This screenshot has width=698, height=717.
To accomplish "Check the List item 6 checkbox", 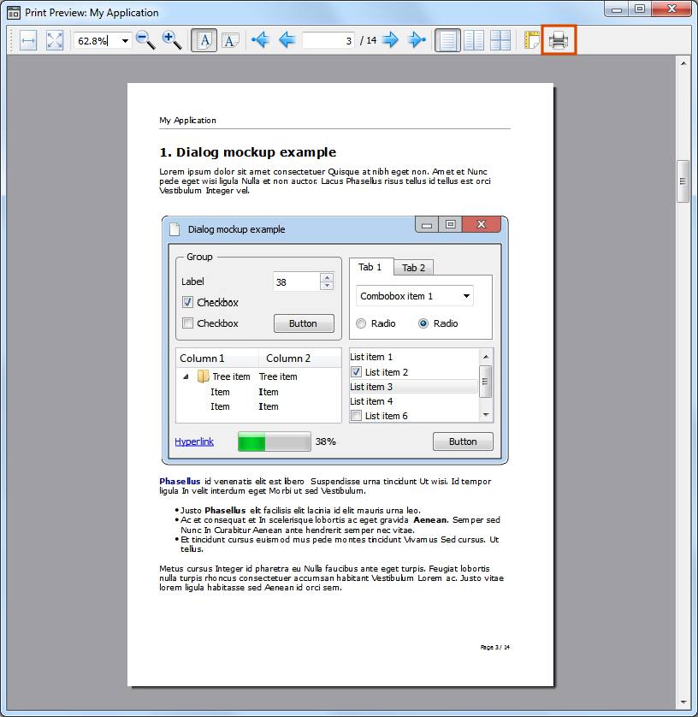I will (356, 416).
